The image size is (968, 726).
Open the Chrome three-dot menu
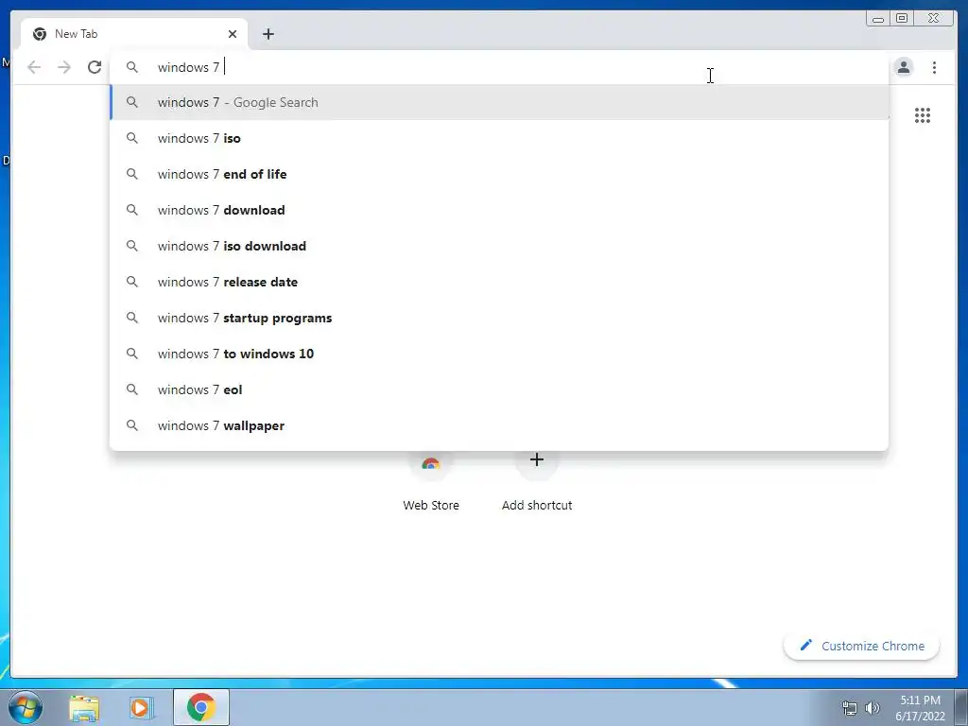(934, 67)
